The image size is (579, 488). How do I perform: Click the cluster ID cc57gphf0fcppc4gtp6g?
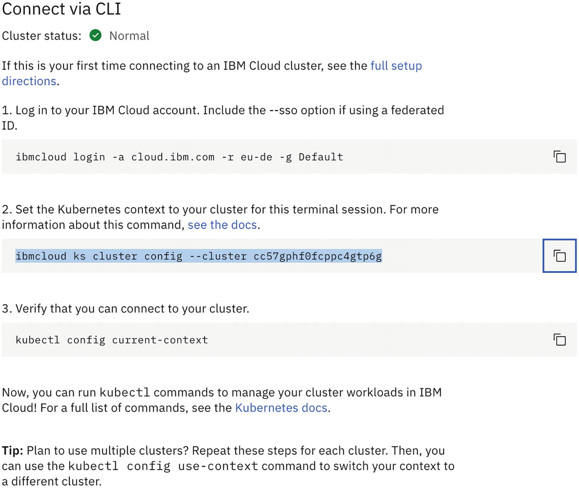[x=317, y=256]
